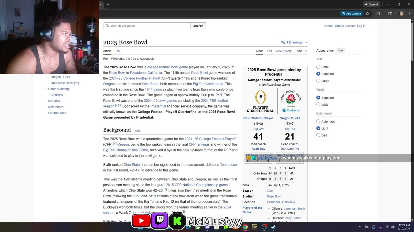Switch to the Article tab
This screenshot has width=414, height=232.
coord(107,51)
